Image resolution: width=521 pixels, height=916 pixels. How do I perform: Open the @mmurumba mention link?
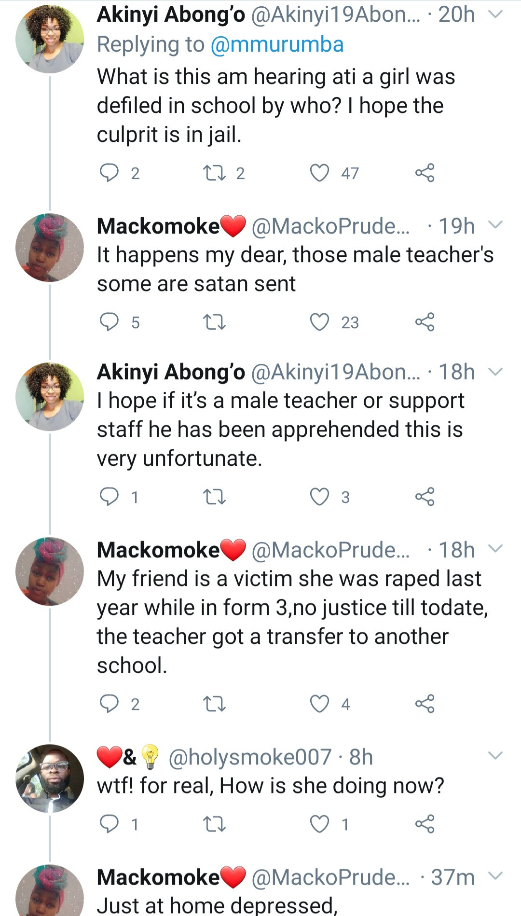(277, 44)
